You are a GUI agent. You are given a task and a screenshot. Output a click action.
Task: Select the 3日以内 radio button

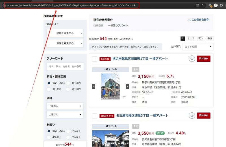[x=49, y=89]
